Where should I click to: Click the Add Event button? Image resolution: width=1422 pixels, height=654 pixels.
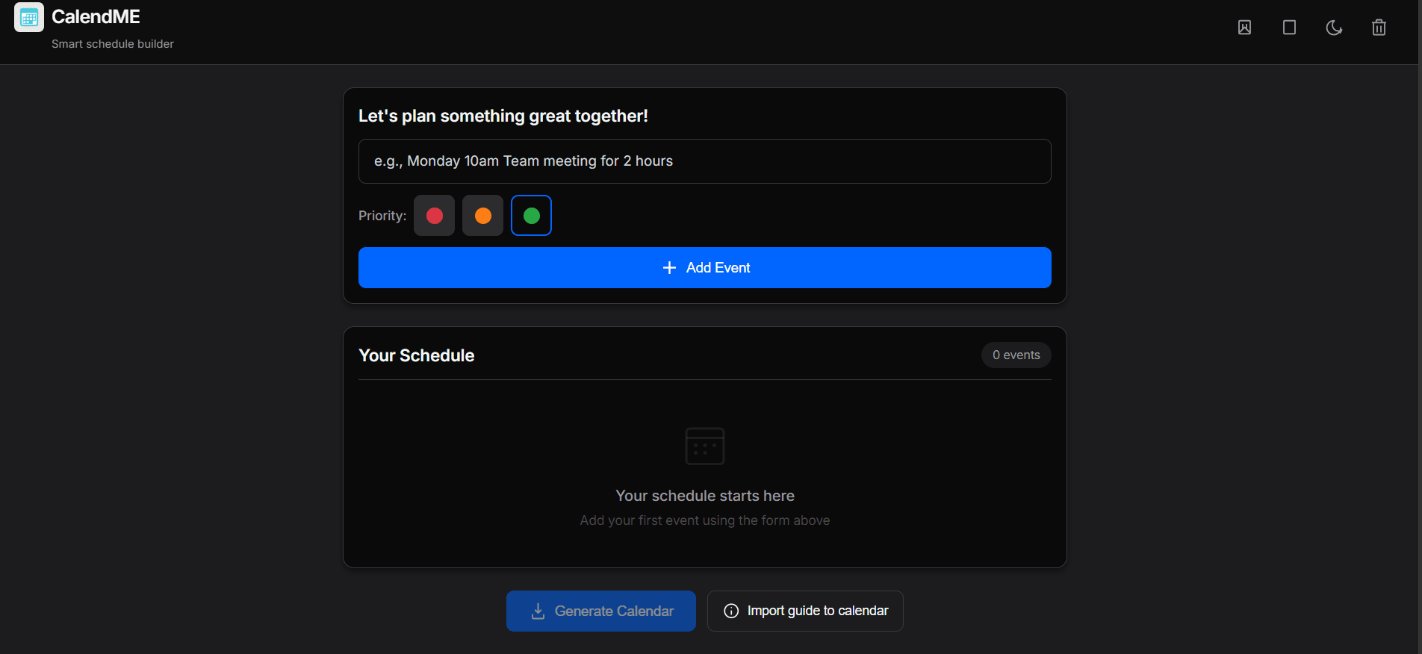tap(705, 268)
